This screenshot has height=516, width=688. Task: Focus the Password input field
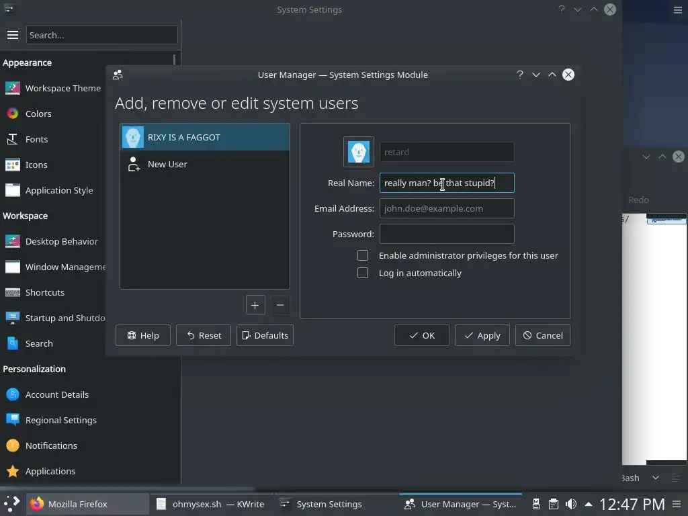tap(447, 234)
